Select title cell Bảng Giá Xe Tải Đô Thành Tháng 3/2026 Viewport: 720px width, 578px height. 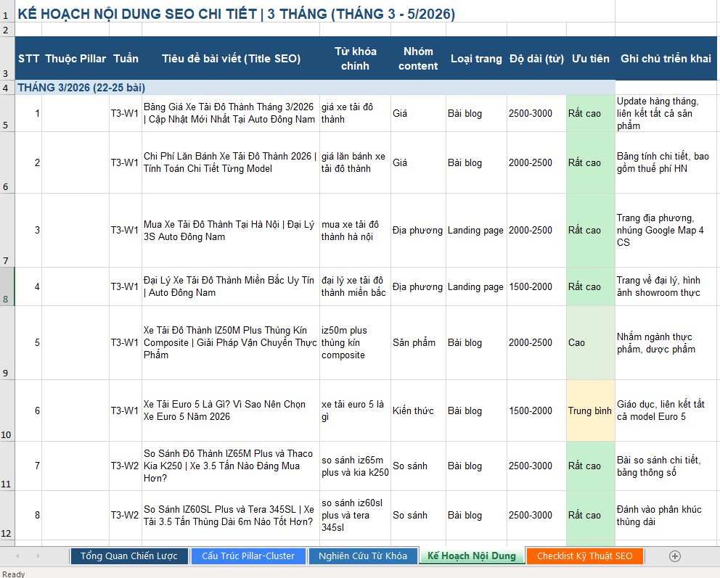pos(231,113)
